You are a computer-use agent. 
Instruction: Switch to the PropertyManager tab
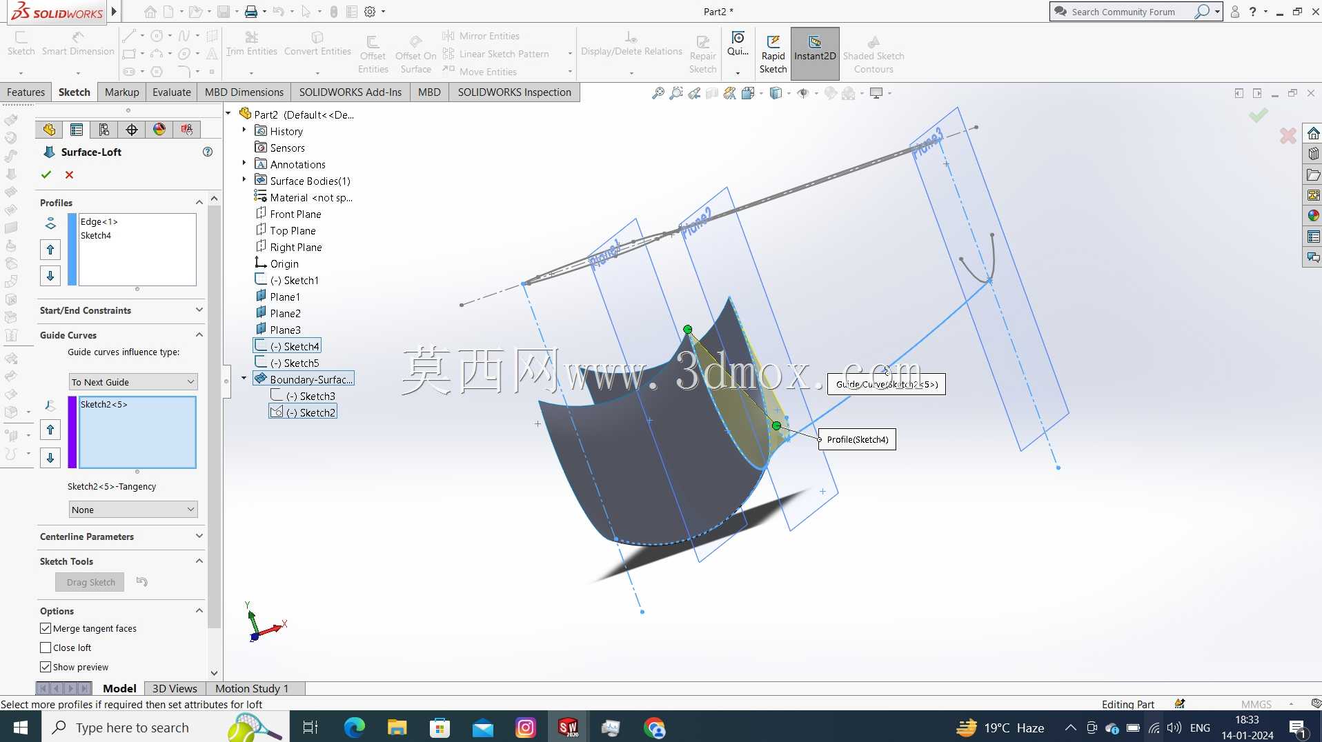pyautogui.click(x=77, y=129)
